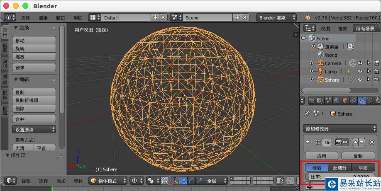Image resolution: width=381 pixels, height=191 pixels.
Task: Hide Lamp in viewport via eye icon
Action: click(x=360, y=71)
